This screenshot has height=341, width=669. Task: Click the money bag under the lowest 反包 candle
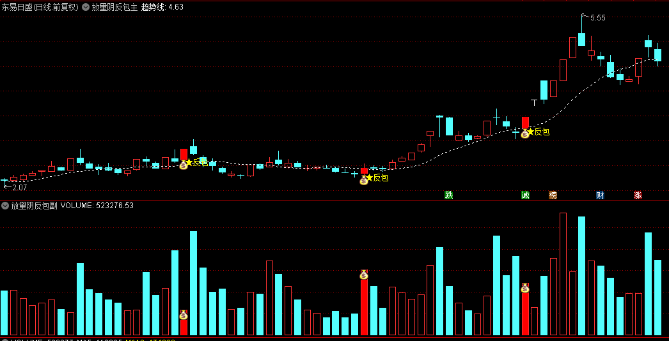[363, 180]
